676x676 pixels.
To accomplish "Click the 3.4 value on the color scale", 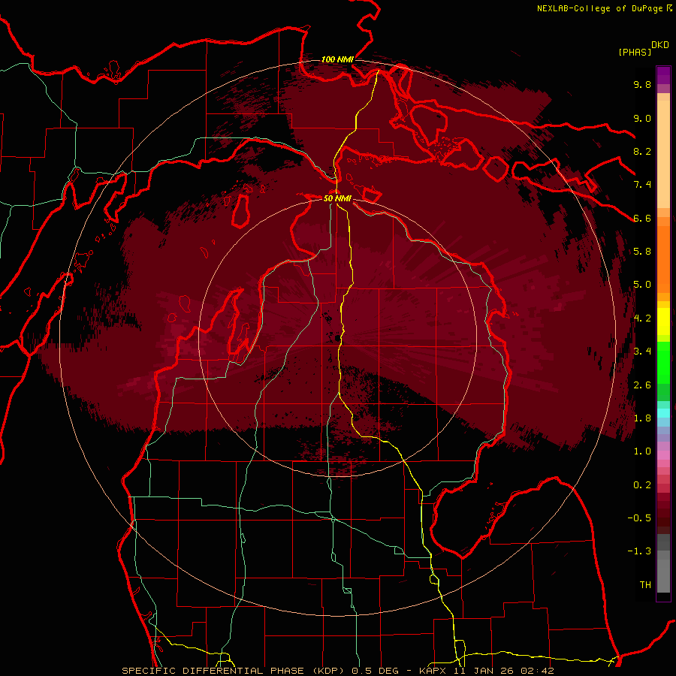I will click(x=642, y=352).
